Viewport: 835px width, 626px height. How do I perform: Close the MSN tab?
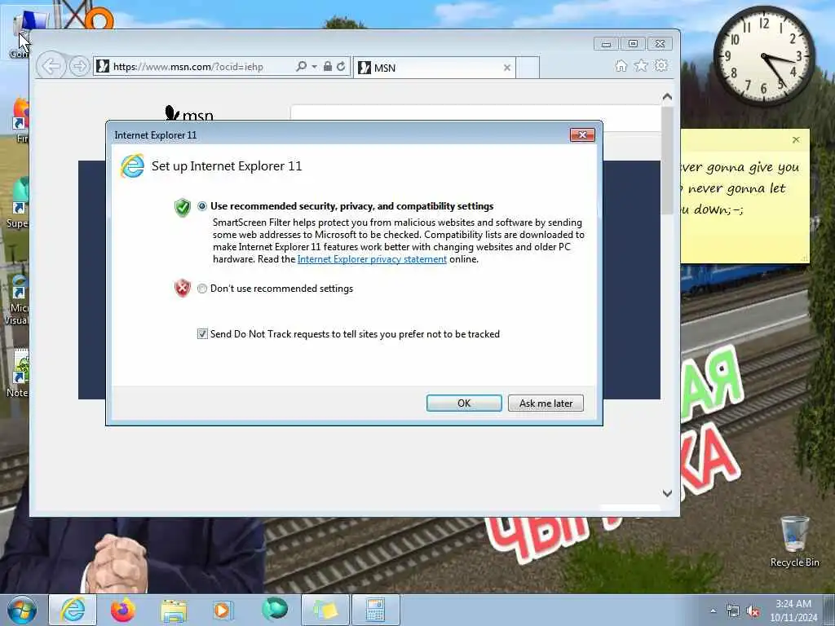(x=507, y=68)
